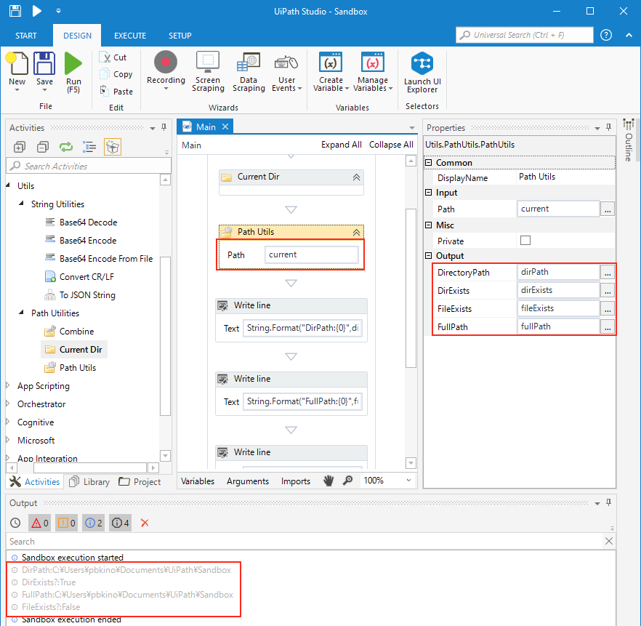
Task: Clear the Output panel with red X
Action: (x=145, y=523)
